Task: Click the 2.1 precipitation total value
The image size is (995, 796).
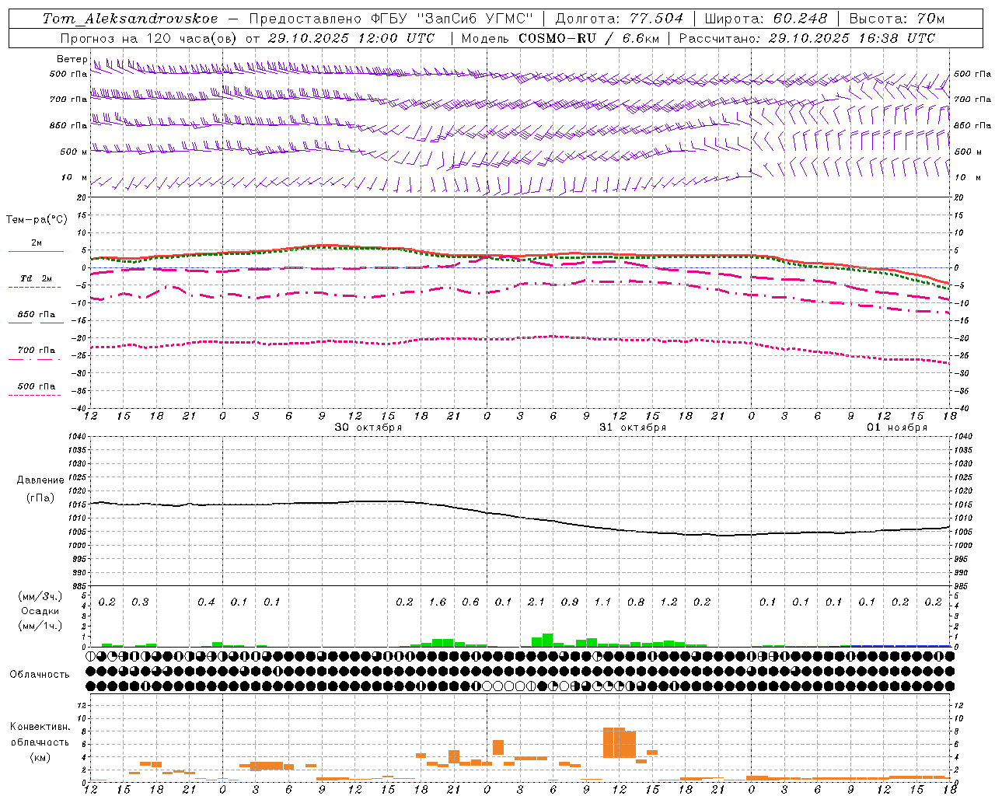Action: coord(536,602)
